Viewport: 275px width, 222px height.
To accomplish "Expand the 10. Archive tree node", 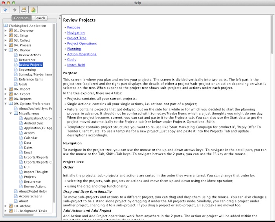I will [x=5, y=206].
